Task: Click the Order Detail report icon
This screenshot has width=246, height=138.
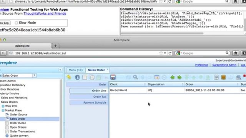Action: click(7, 123)
